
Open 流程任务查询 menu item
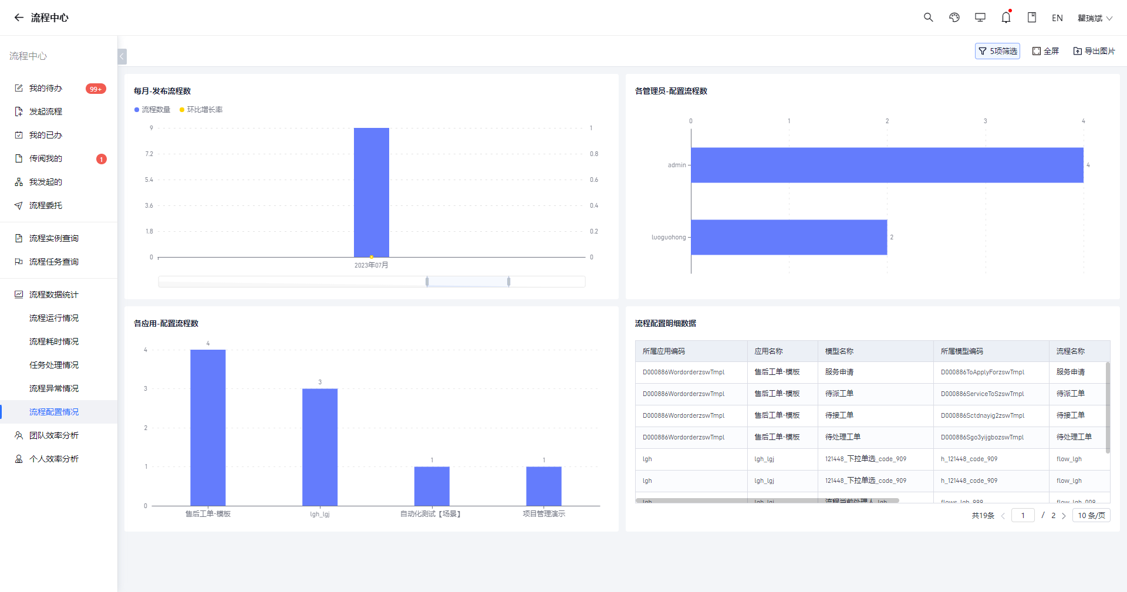tap(59, 262)
